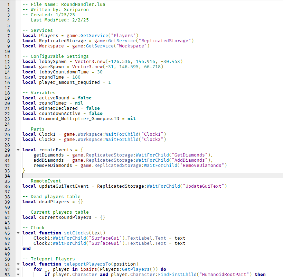
Task: Click the teleportPlayersTo function name
Action: point(87,264)
